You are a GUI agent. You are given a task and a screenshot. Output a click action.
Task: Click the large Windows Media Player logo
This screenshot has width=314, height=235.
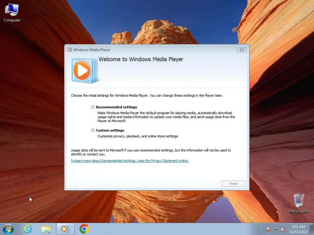pyautogui.click(x=85, y=71)
